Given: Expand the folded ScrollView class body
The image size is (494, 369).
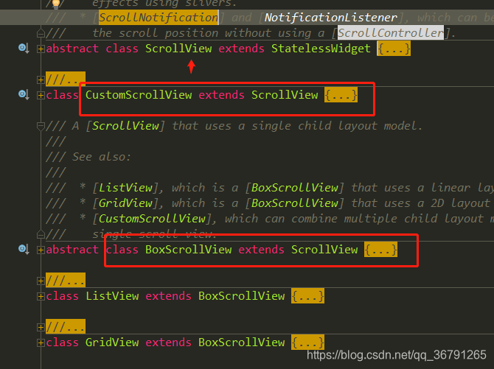Looking at the screenshot, I should (41, 49).
